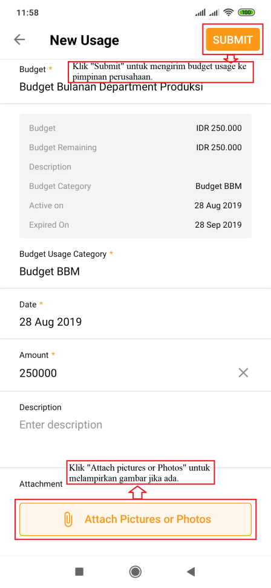Tap the New Usage title
The width and height of the screenshot is (271, 588).
84,40
